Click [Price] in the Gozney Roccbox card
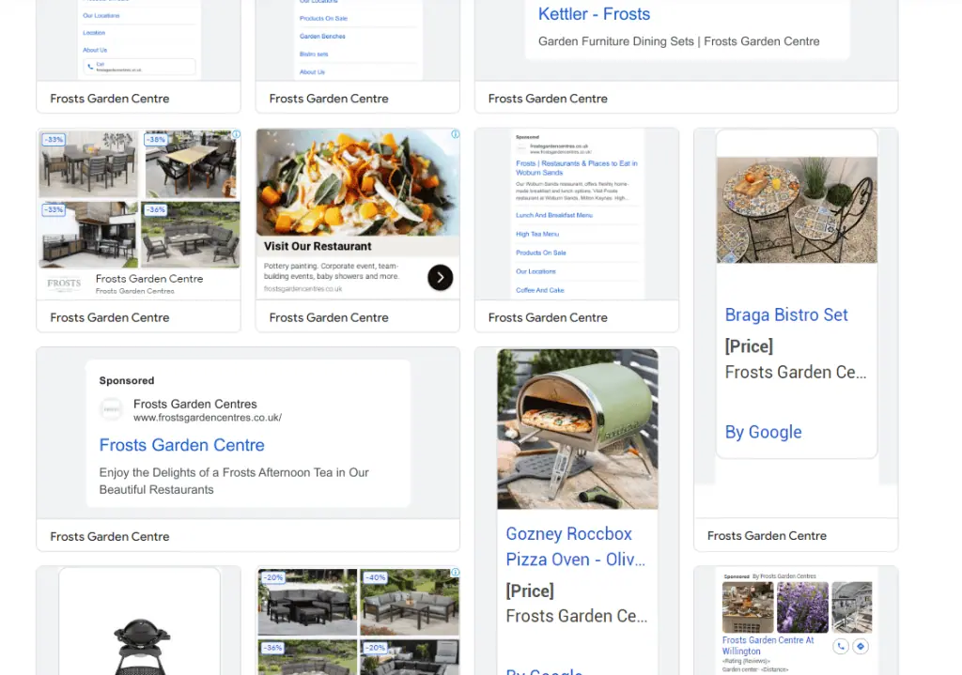The width and height of the screenshot is (962, 675). coord(530,591)
